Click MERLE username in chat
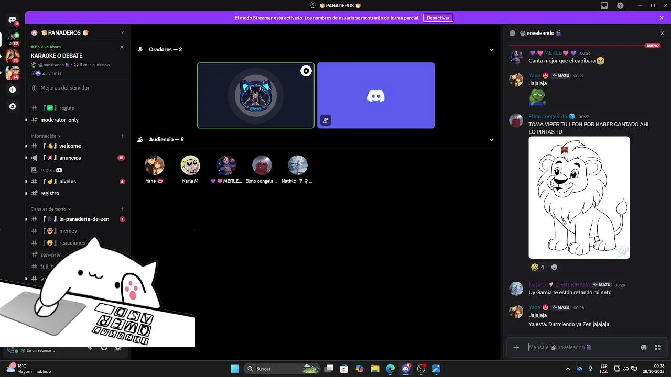Screen dimensions: 671x377 [553, 53]
